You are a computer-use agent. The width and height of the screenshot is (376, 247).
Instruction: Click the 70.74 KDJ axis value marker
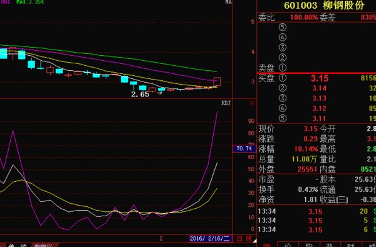[244, 149]
